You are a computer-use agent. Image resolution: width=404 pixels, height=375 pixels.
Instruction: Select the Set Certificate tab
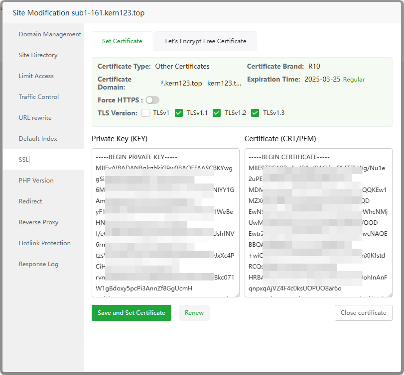pos(122,41)
